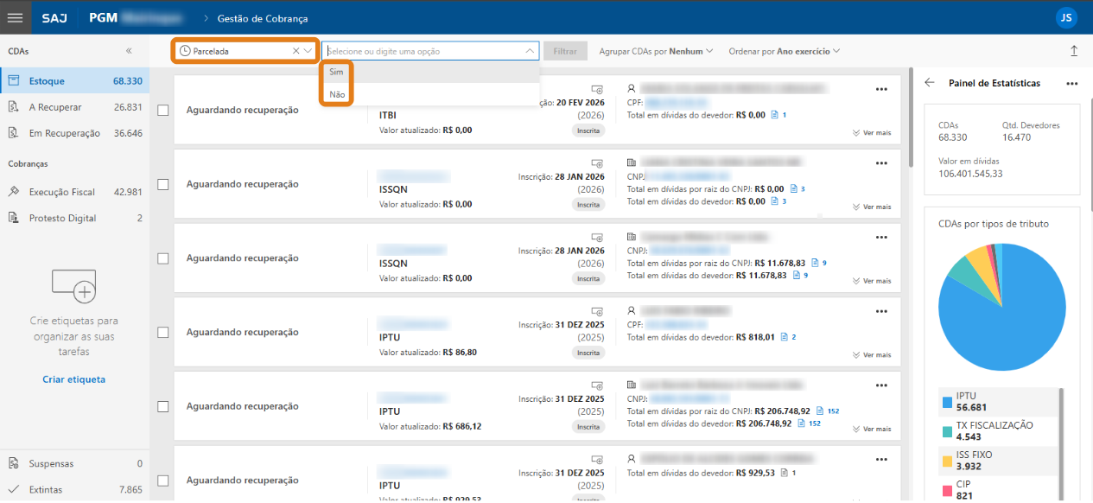Open Execução Fiscal in the sidebar

coord(61,192)
